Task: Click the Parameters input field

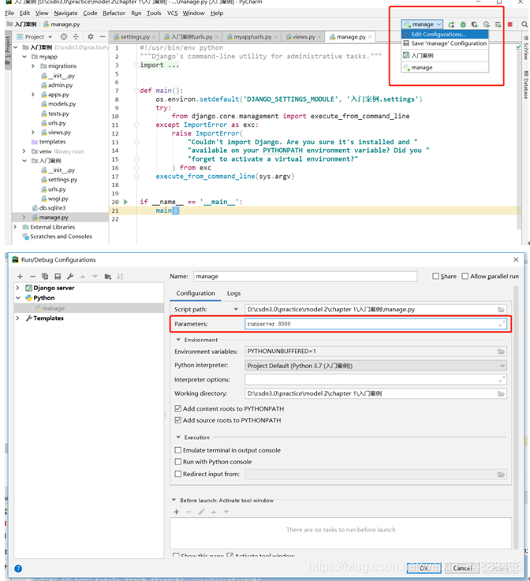Action: click(375, 324)
